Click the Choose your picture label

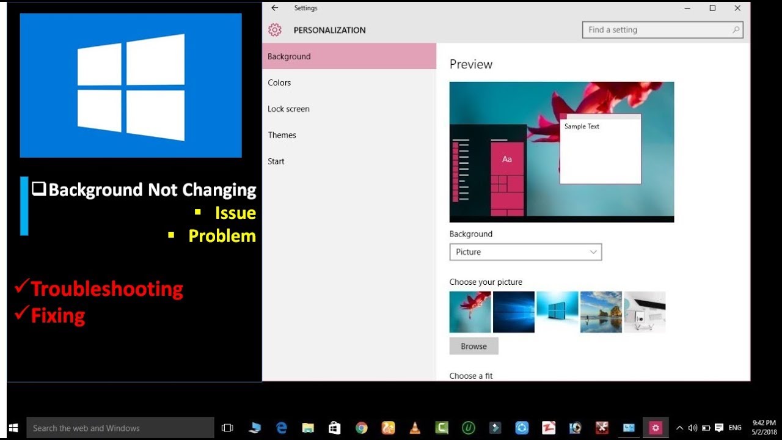[486, 282]
